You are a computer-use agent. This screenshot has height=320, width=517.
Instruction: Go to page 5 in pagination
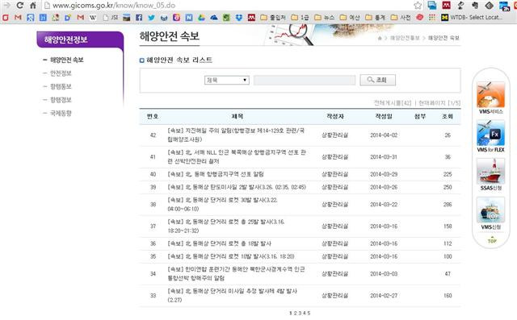click(x=309, y=313)
